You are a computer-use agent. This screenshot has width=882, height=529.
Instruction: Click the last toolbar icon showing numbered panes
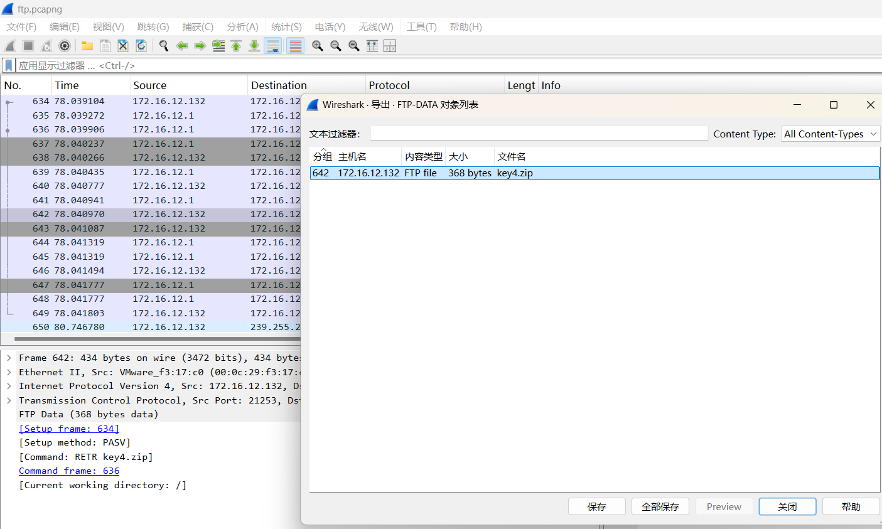click(x=390, y=46)
